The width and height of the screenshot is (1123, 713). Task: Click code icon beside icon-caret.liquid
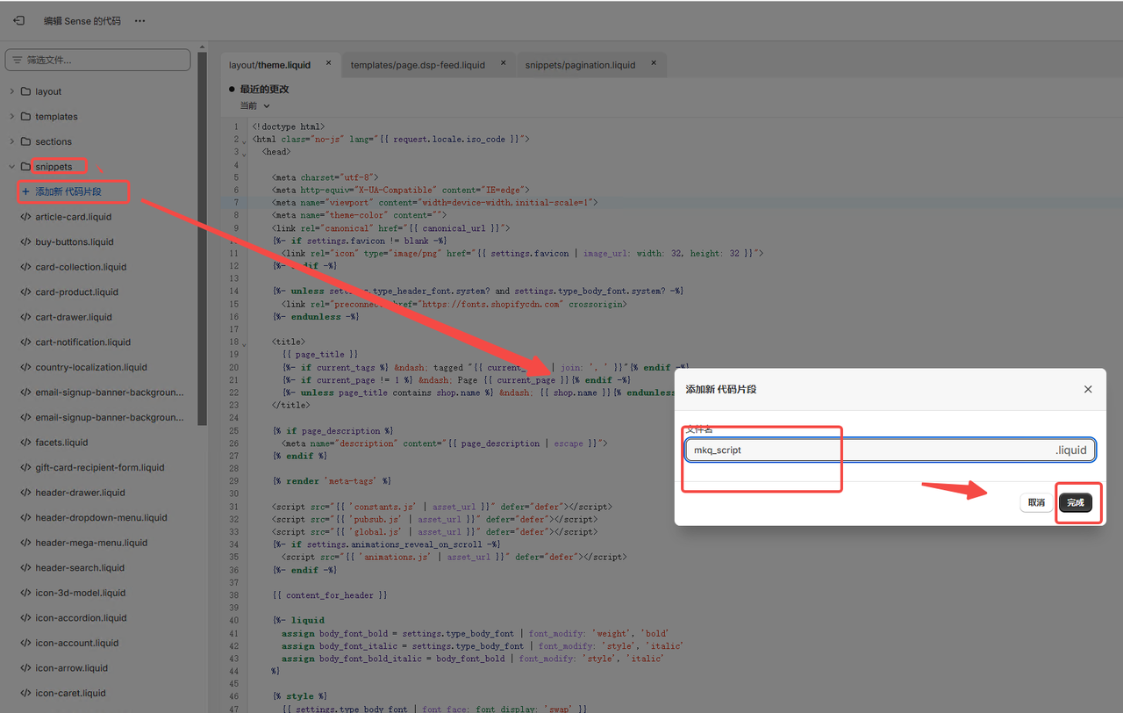[25, 693]
